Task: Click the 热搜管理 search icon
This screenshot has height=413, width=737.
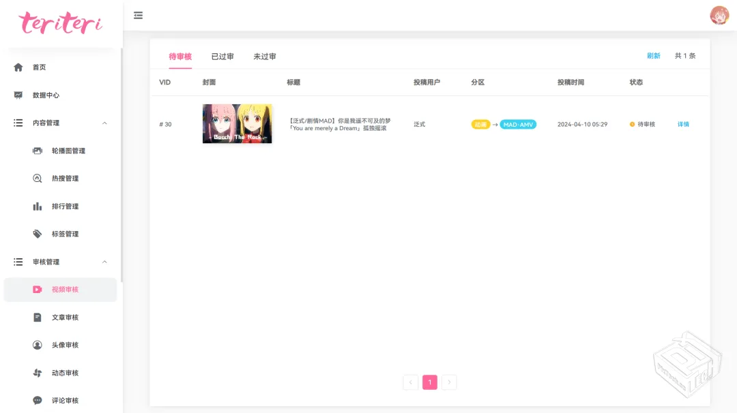Action: (x=38, y=179)
